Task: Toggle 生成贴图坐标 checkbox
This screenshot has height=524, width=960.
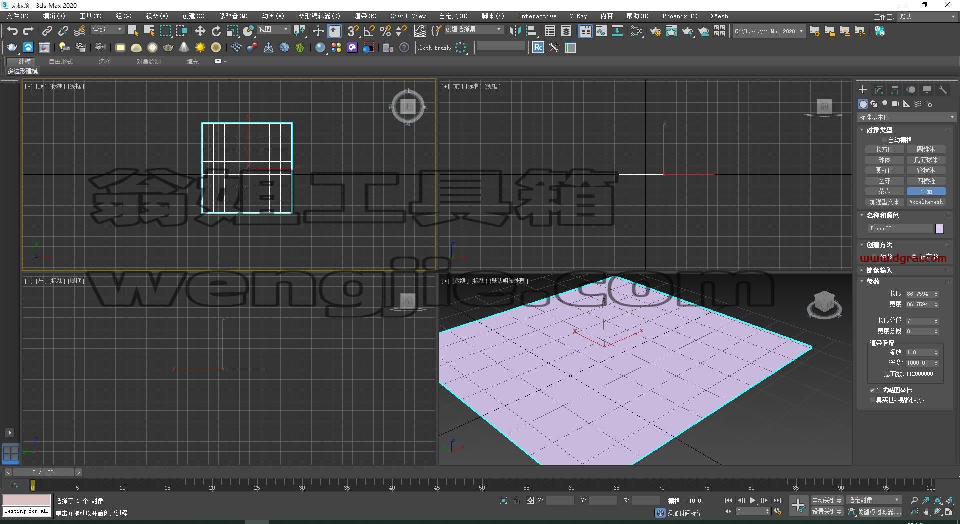Action: (x=872, y=390)
